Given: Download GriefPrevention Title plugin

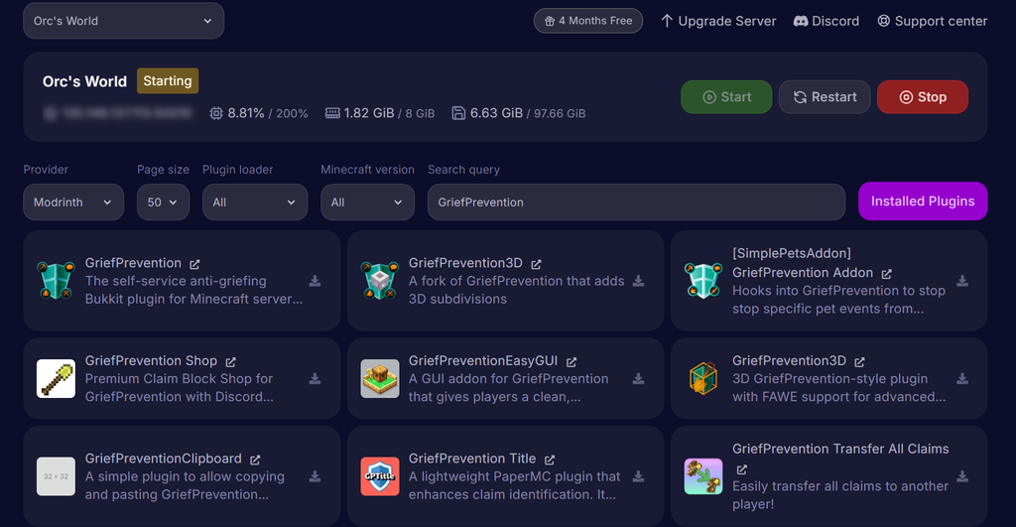Looking at the screenshot, I should pos(638,476).
